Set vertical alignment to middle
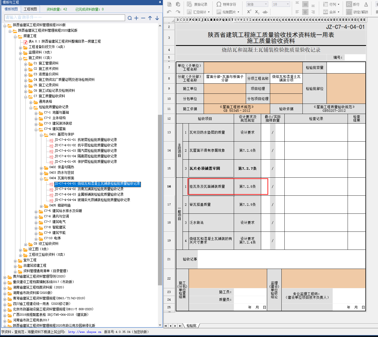 coord(305,4)
